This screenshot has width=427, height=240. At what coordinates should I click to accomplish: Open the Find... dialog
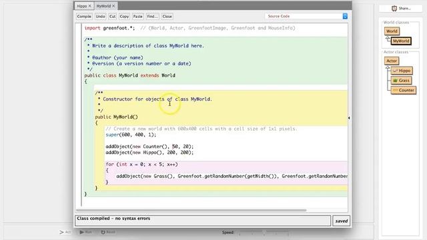coord(152,16)
